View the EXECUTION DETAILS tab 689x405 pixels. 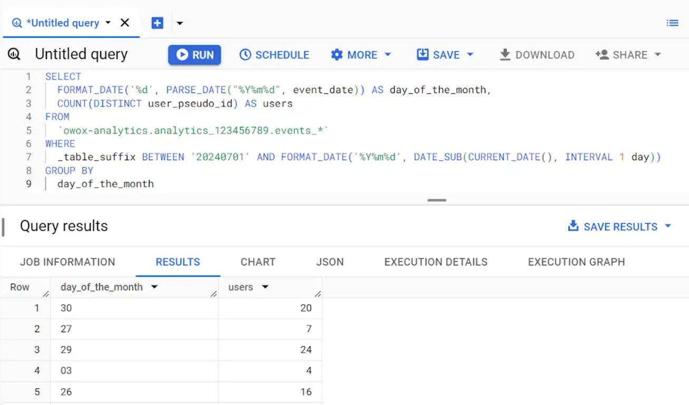pos(436,262)
